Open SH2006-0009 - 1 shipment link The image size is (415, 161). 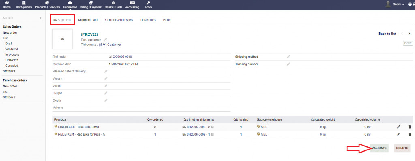point(198,134)
